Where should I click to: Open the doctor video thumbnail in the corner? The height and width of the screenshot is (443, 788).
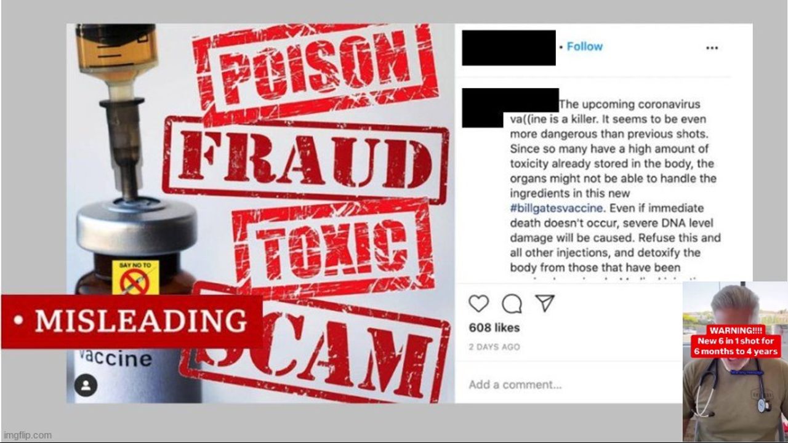pyautogui.click(x=735, y=361)
